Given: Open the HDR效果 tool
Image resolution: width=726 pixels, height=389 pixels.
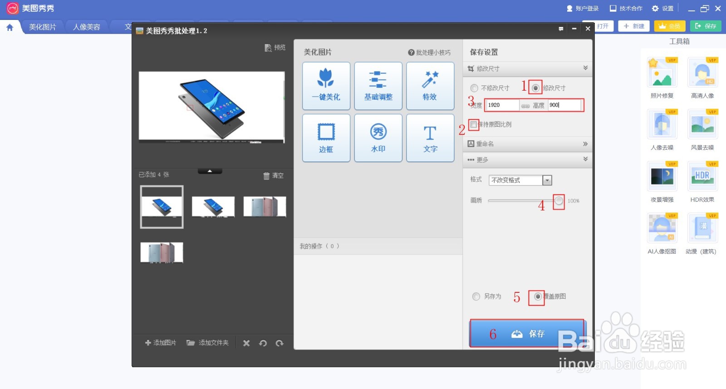Looking at the screenshot, I should (702, 182).
